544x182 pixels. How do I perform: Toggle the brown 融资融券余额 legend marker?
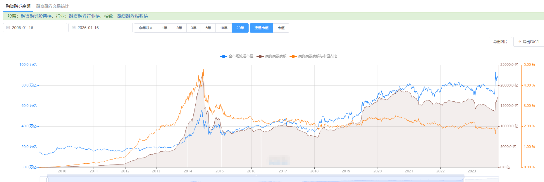coord(260,56)
